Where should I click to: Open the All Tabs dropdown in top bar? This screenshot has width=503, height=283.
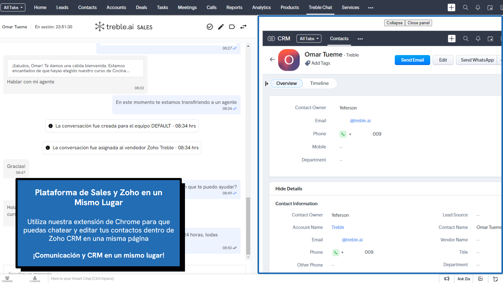pyautogui.click(x=13, y=8)
